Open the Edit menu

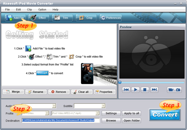click(x=18, y=10)
